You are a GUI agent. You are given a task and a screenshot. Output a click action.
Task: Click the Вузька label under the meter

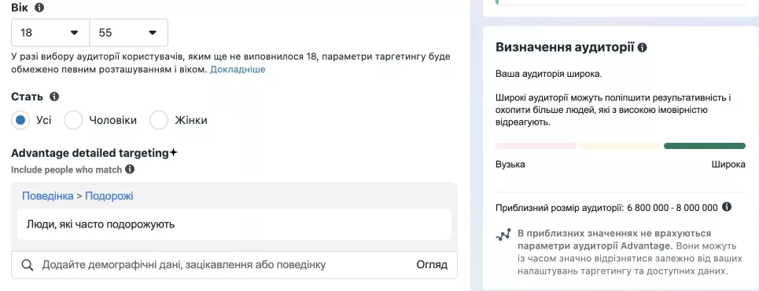pos(510,165)
